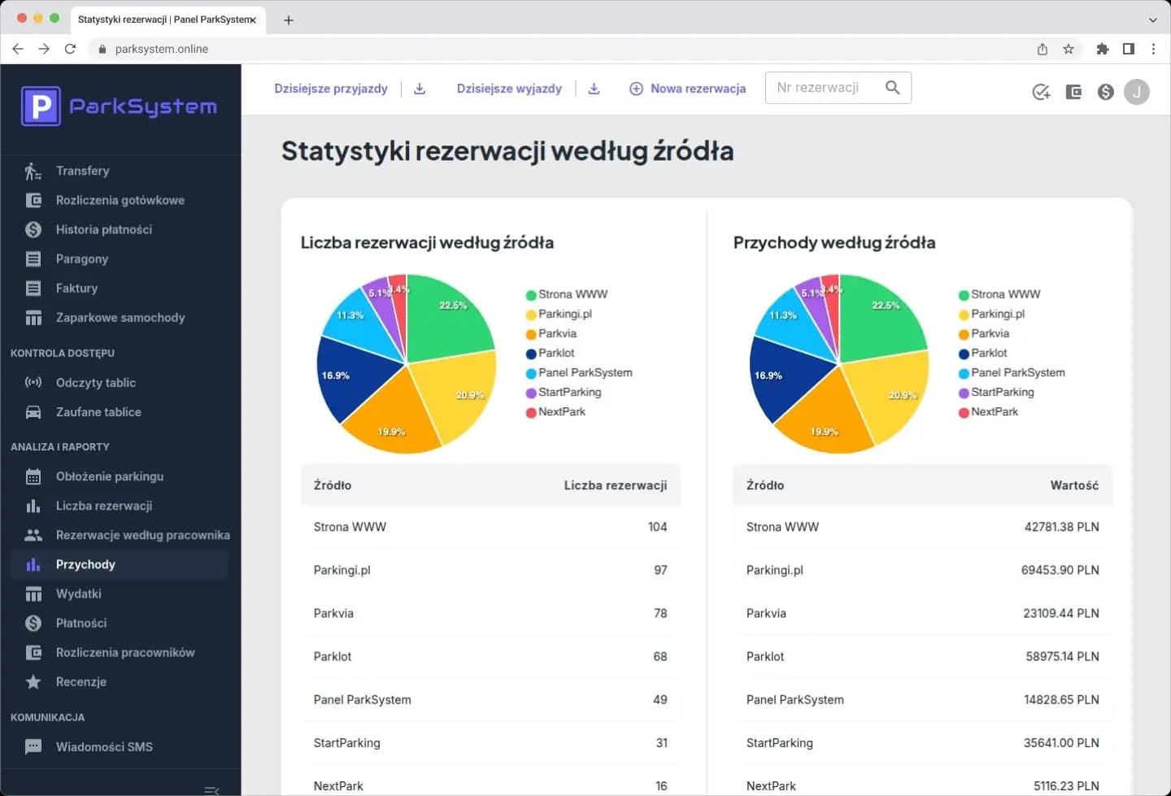Click the Transfery walking person icon

pos(33,171)
